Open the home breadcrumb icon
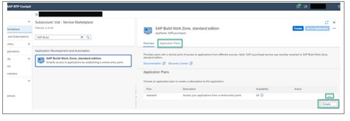The width and height of the screenshot is (350, 121). point(37,14)
